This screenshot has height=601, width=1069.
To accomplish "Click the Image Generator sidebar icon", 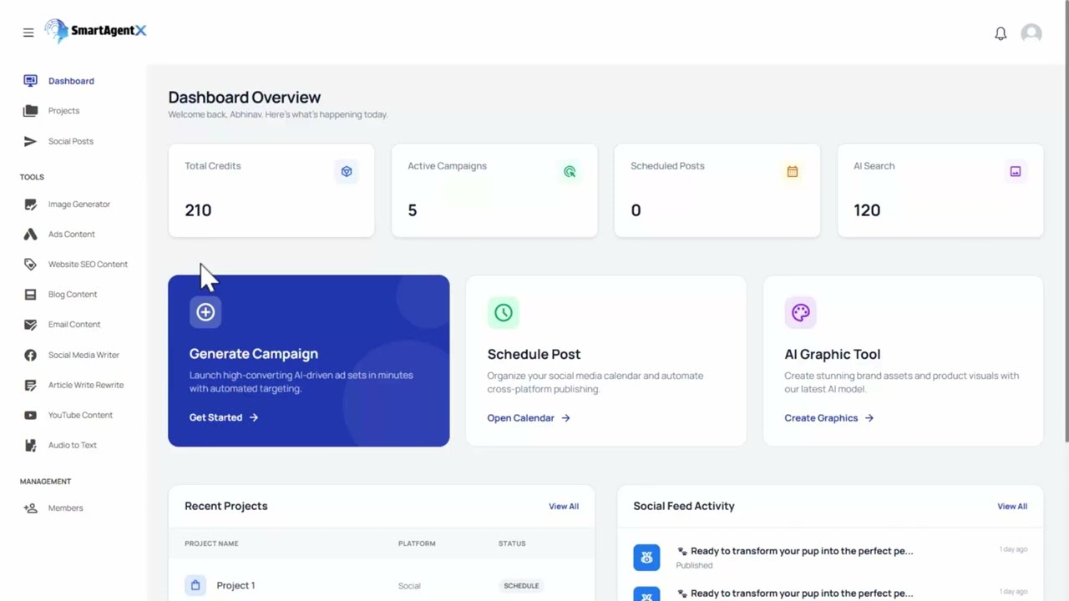I will pos(30,204).
